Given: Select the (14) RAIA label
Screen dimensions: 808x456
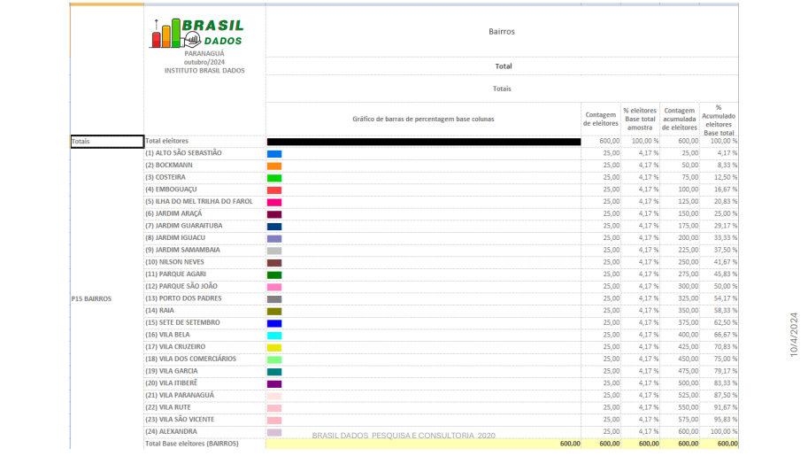Looking at the screenshot, I should point(159,311).
